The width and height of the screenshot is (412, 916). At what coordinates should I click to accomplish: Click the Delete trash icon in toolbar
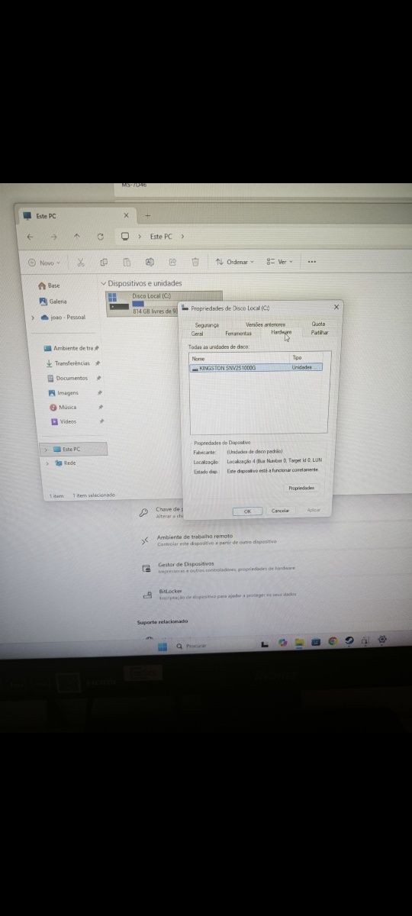195,262
